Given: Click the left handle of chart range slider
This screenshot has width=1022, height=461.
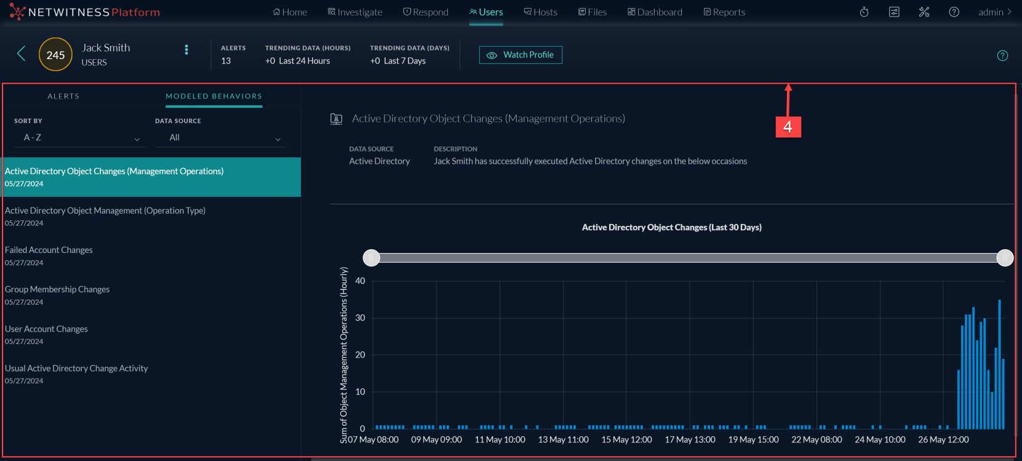Looking at the screenshot, I should pos(371,258).
